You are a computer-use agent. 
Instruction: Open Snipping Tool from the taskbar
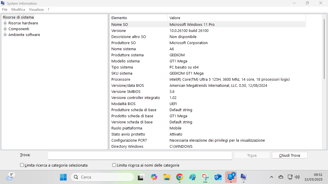click(205, 177)
